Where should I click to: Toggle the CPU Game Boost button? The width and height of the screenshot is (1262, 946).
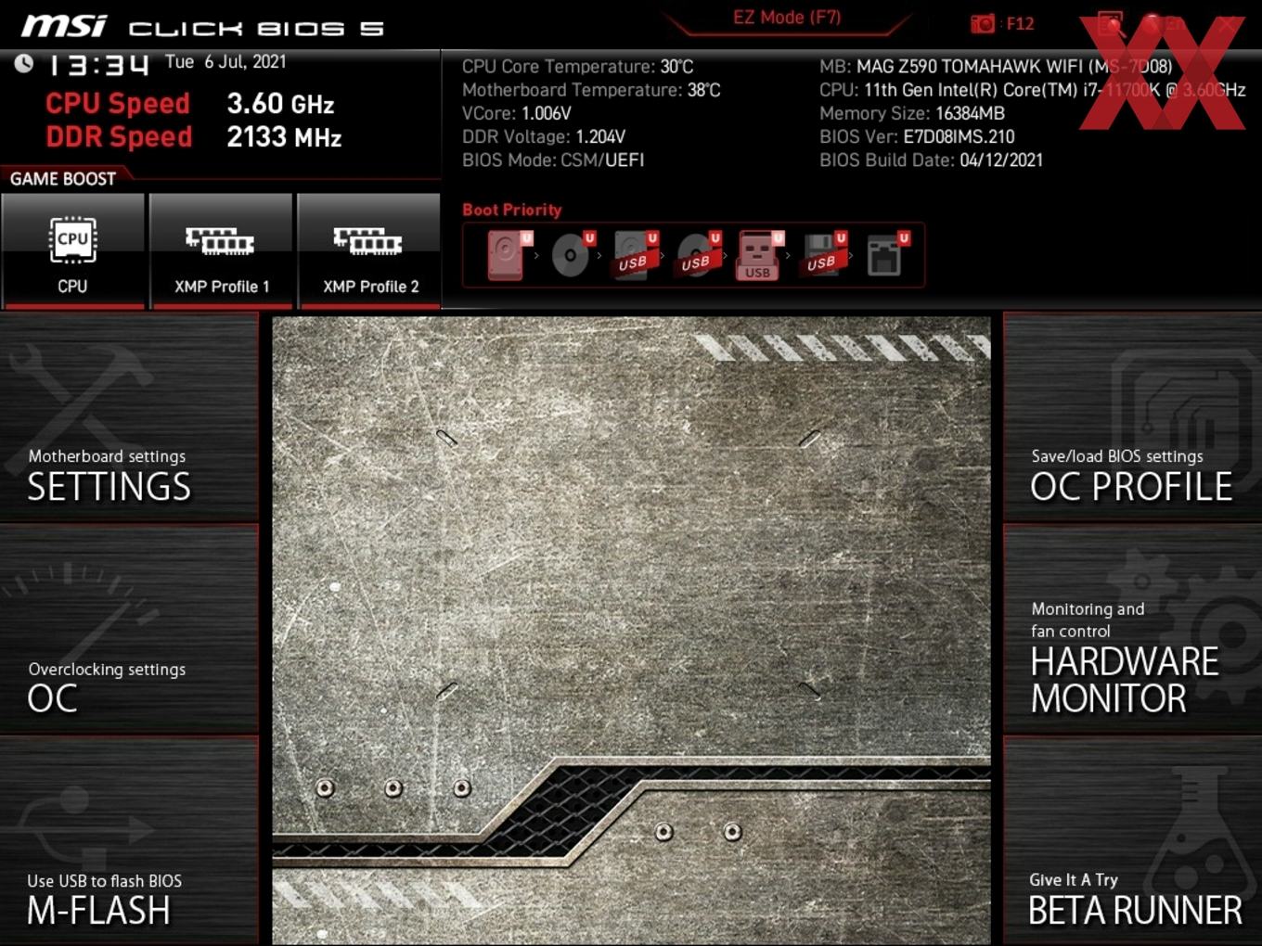72,250
